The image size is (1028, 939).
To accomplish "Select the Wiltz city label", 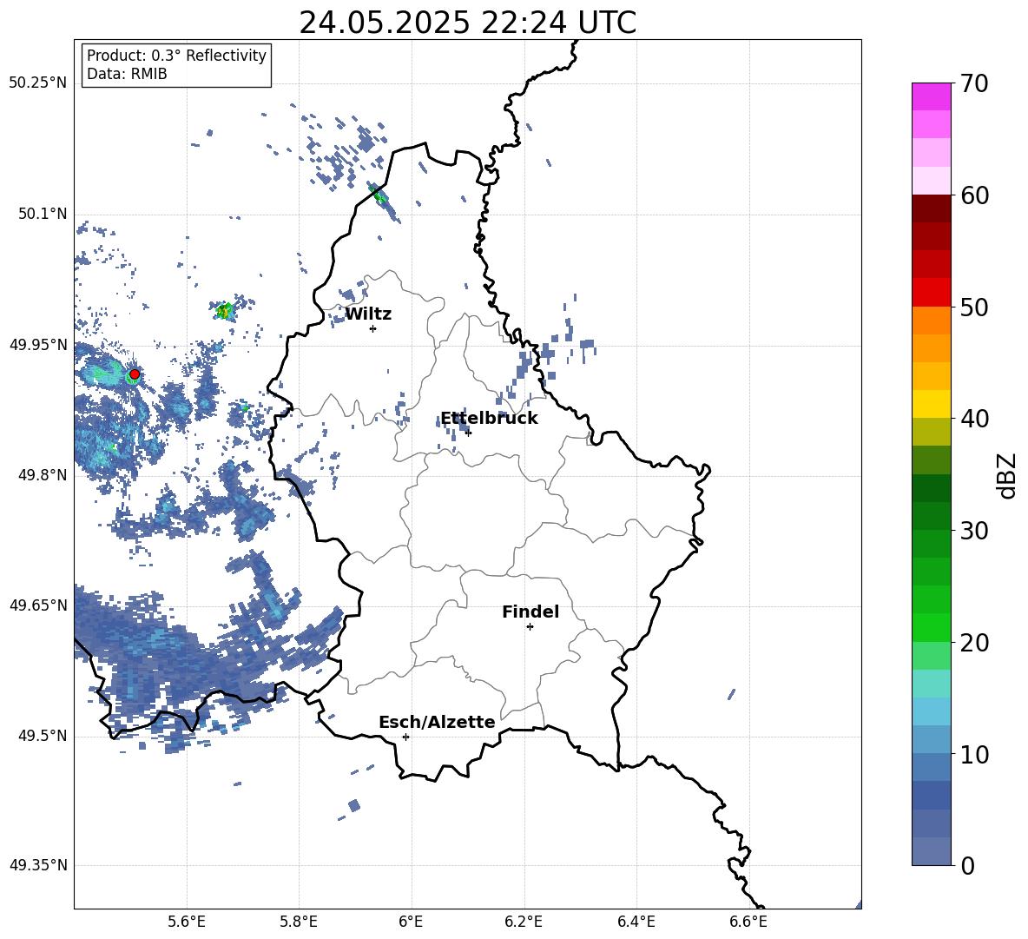I will tap(368, 314).
